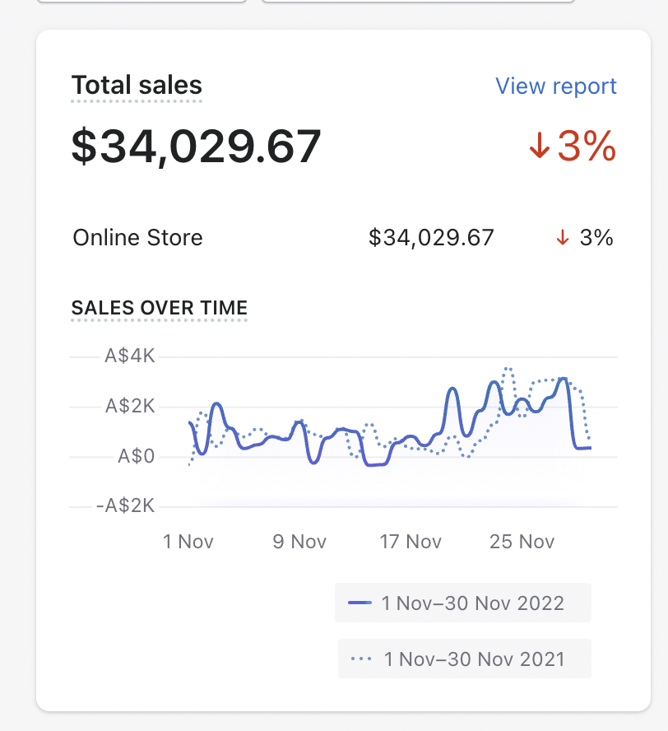668x731 pixels.
Task: Click the Online Store $34,029.67 amount
Action: [x=431, y=238]
